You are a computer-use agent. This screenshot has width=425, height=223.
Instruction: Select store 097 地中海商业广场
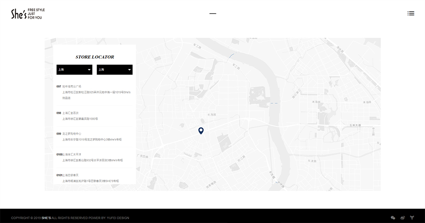click(72, 86)
